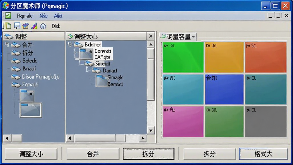Open the Aliet menu
Image resolution: width=293 pixels, height=165 pixels.
pyautogui.click(x=58, y=16)
